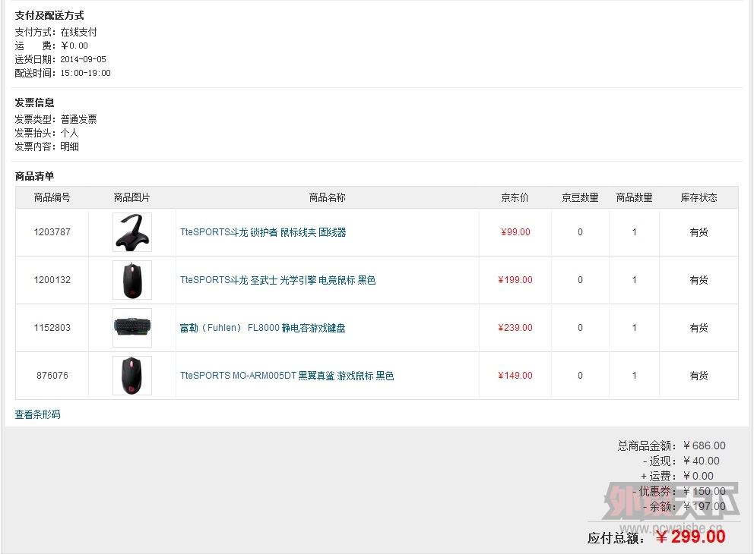Click the 京豆数量 column header
Image resolution: width=754 pixels, height=554 pixels.
580,197
